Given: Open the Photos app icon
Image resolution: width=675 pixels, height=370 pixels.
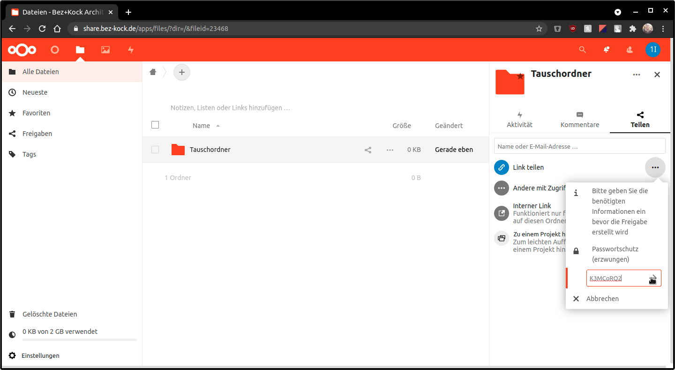Looking at the screenshot, I should 105,50.
